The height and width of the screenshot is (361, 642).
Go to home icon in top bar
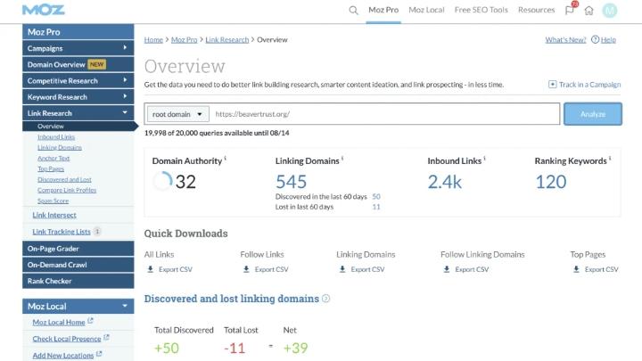[588, 10]
